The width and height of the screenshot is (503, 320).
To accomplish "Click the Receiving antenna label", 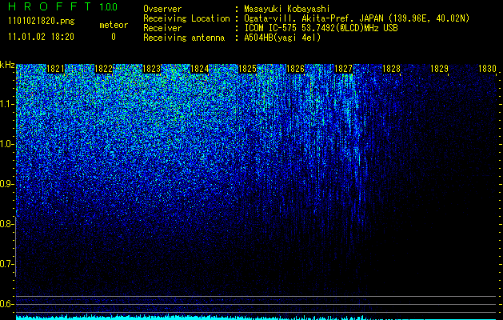I will (184, 38).
